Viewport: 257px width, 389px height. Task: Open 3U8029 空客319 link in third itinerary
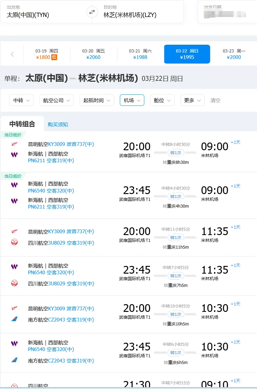click(71, 243)
